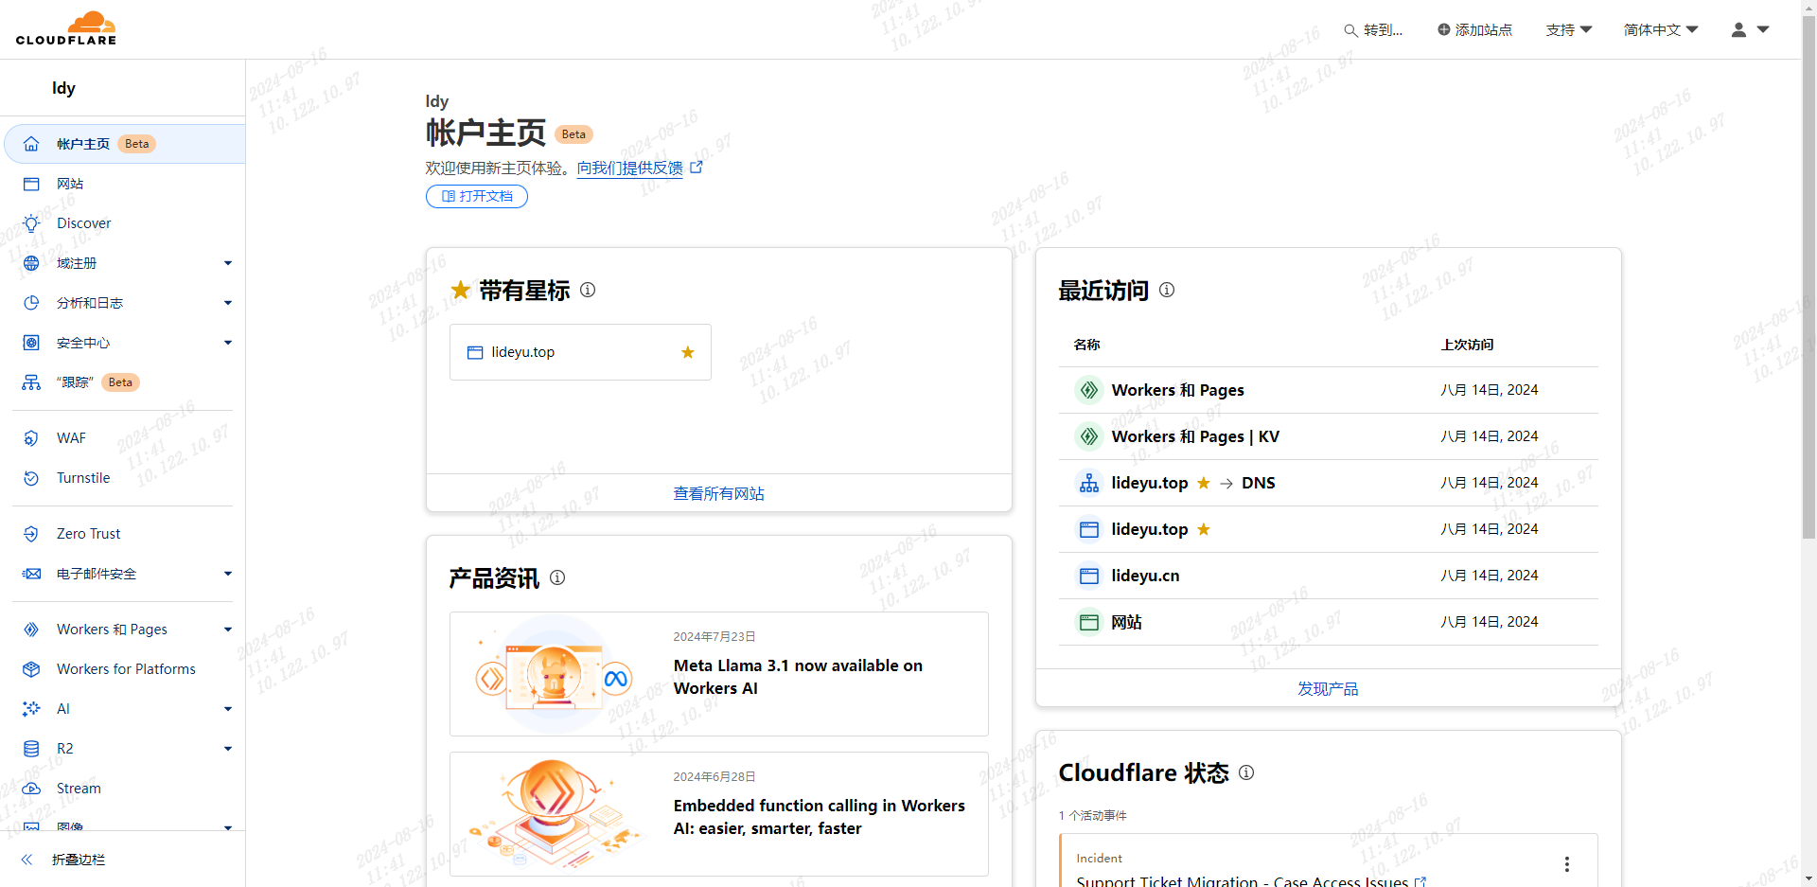The height and width of the screenshot is (887, 1817).
Task: Click the Websites browser icon in sidebar
Action: coord(31,184)
